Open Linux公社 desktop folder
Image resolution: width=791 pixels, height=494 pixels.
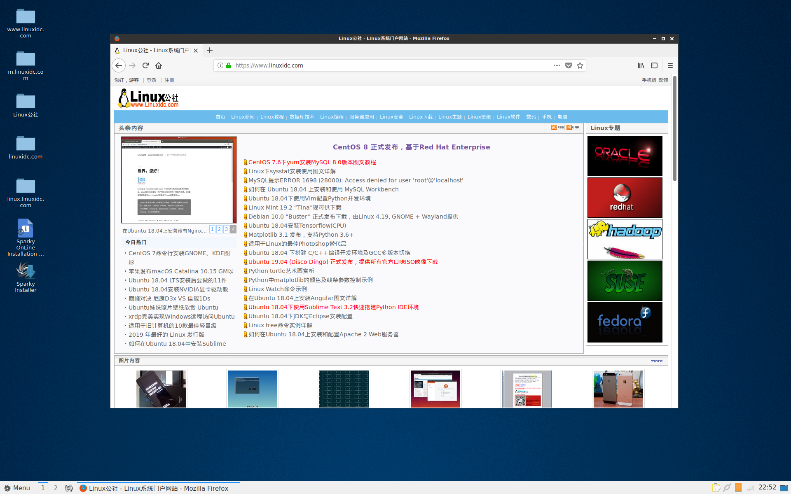pos(26,105)
